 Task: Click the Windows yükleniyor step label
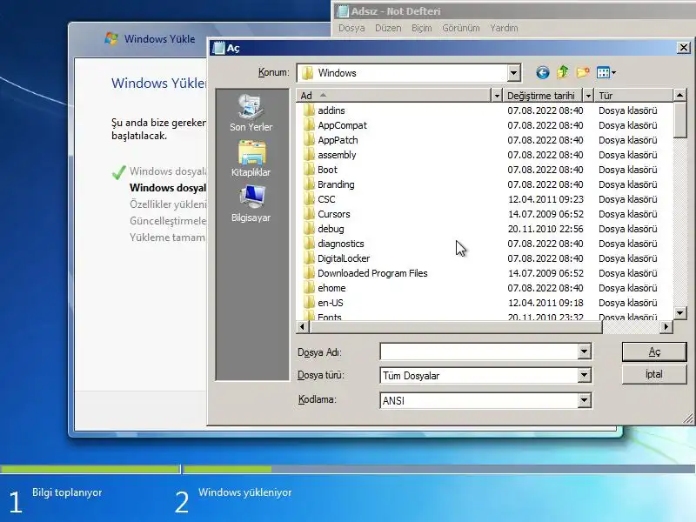click(245, 492)
